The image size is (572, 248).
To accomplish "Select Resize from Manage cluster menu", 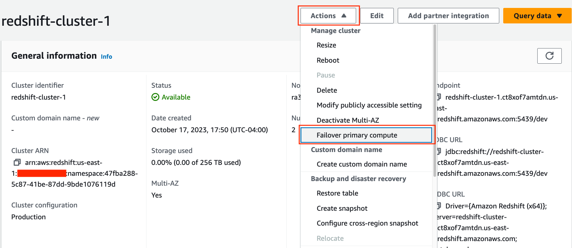I will pos(326,45).
